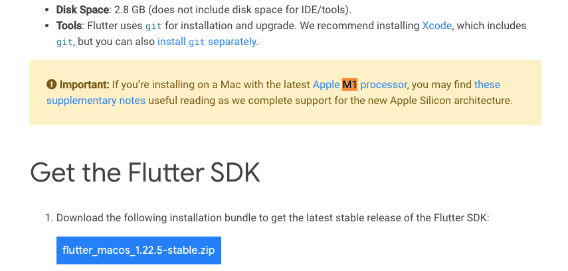The width and height of the screenshot is (568, 271).
Task: Click the bold Disk Space label
Action: pyautogui.click(x=82, y=10)
